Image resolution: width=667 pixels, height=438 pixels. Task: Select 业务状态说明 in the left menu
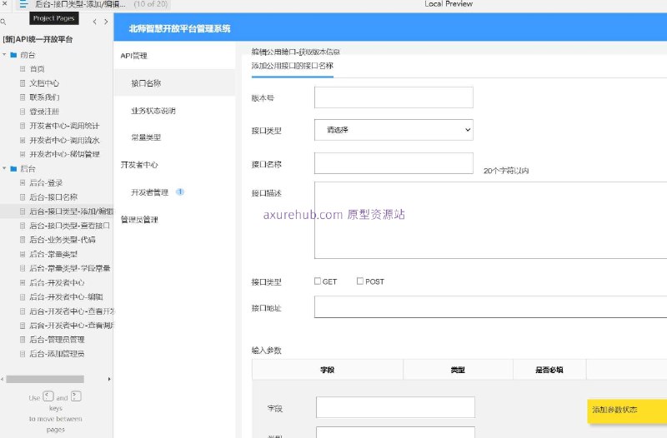153,111
